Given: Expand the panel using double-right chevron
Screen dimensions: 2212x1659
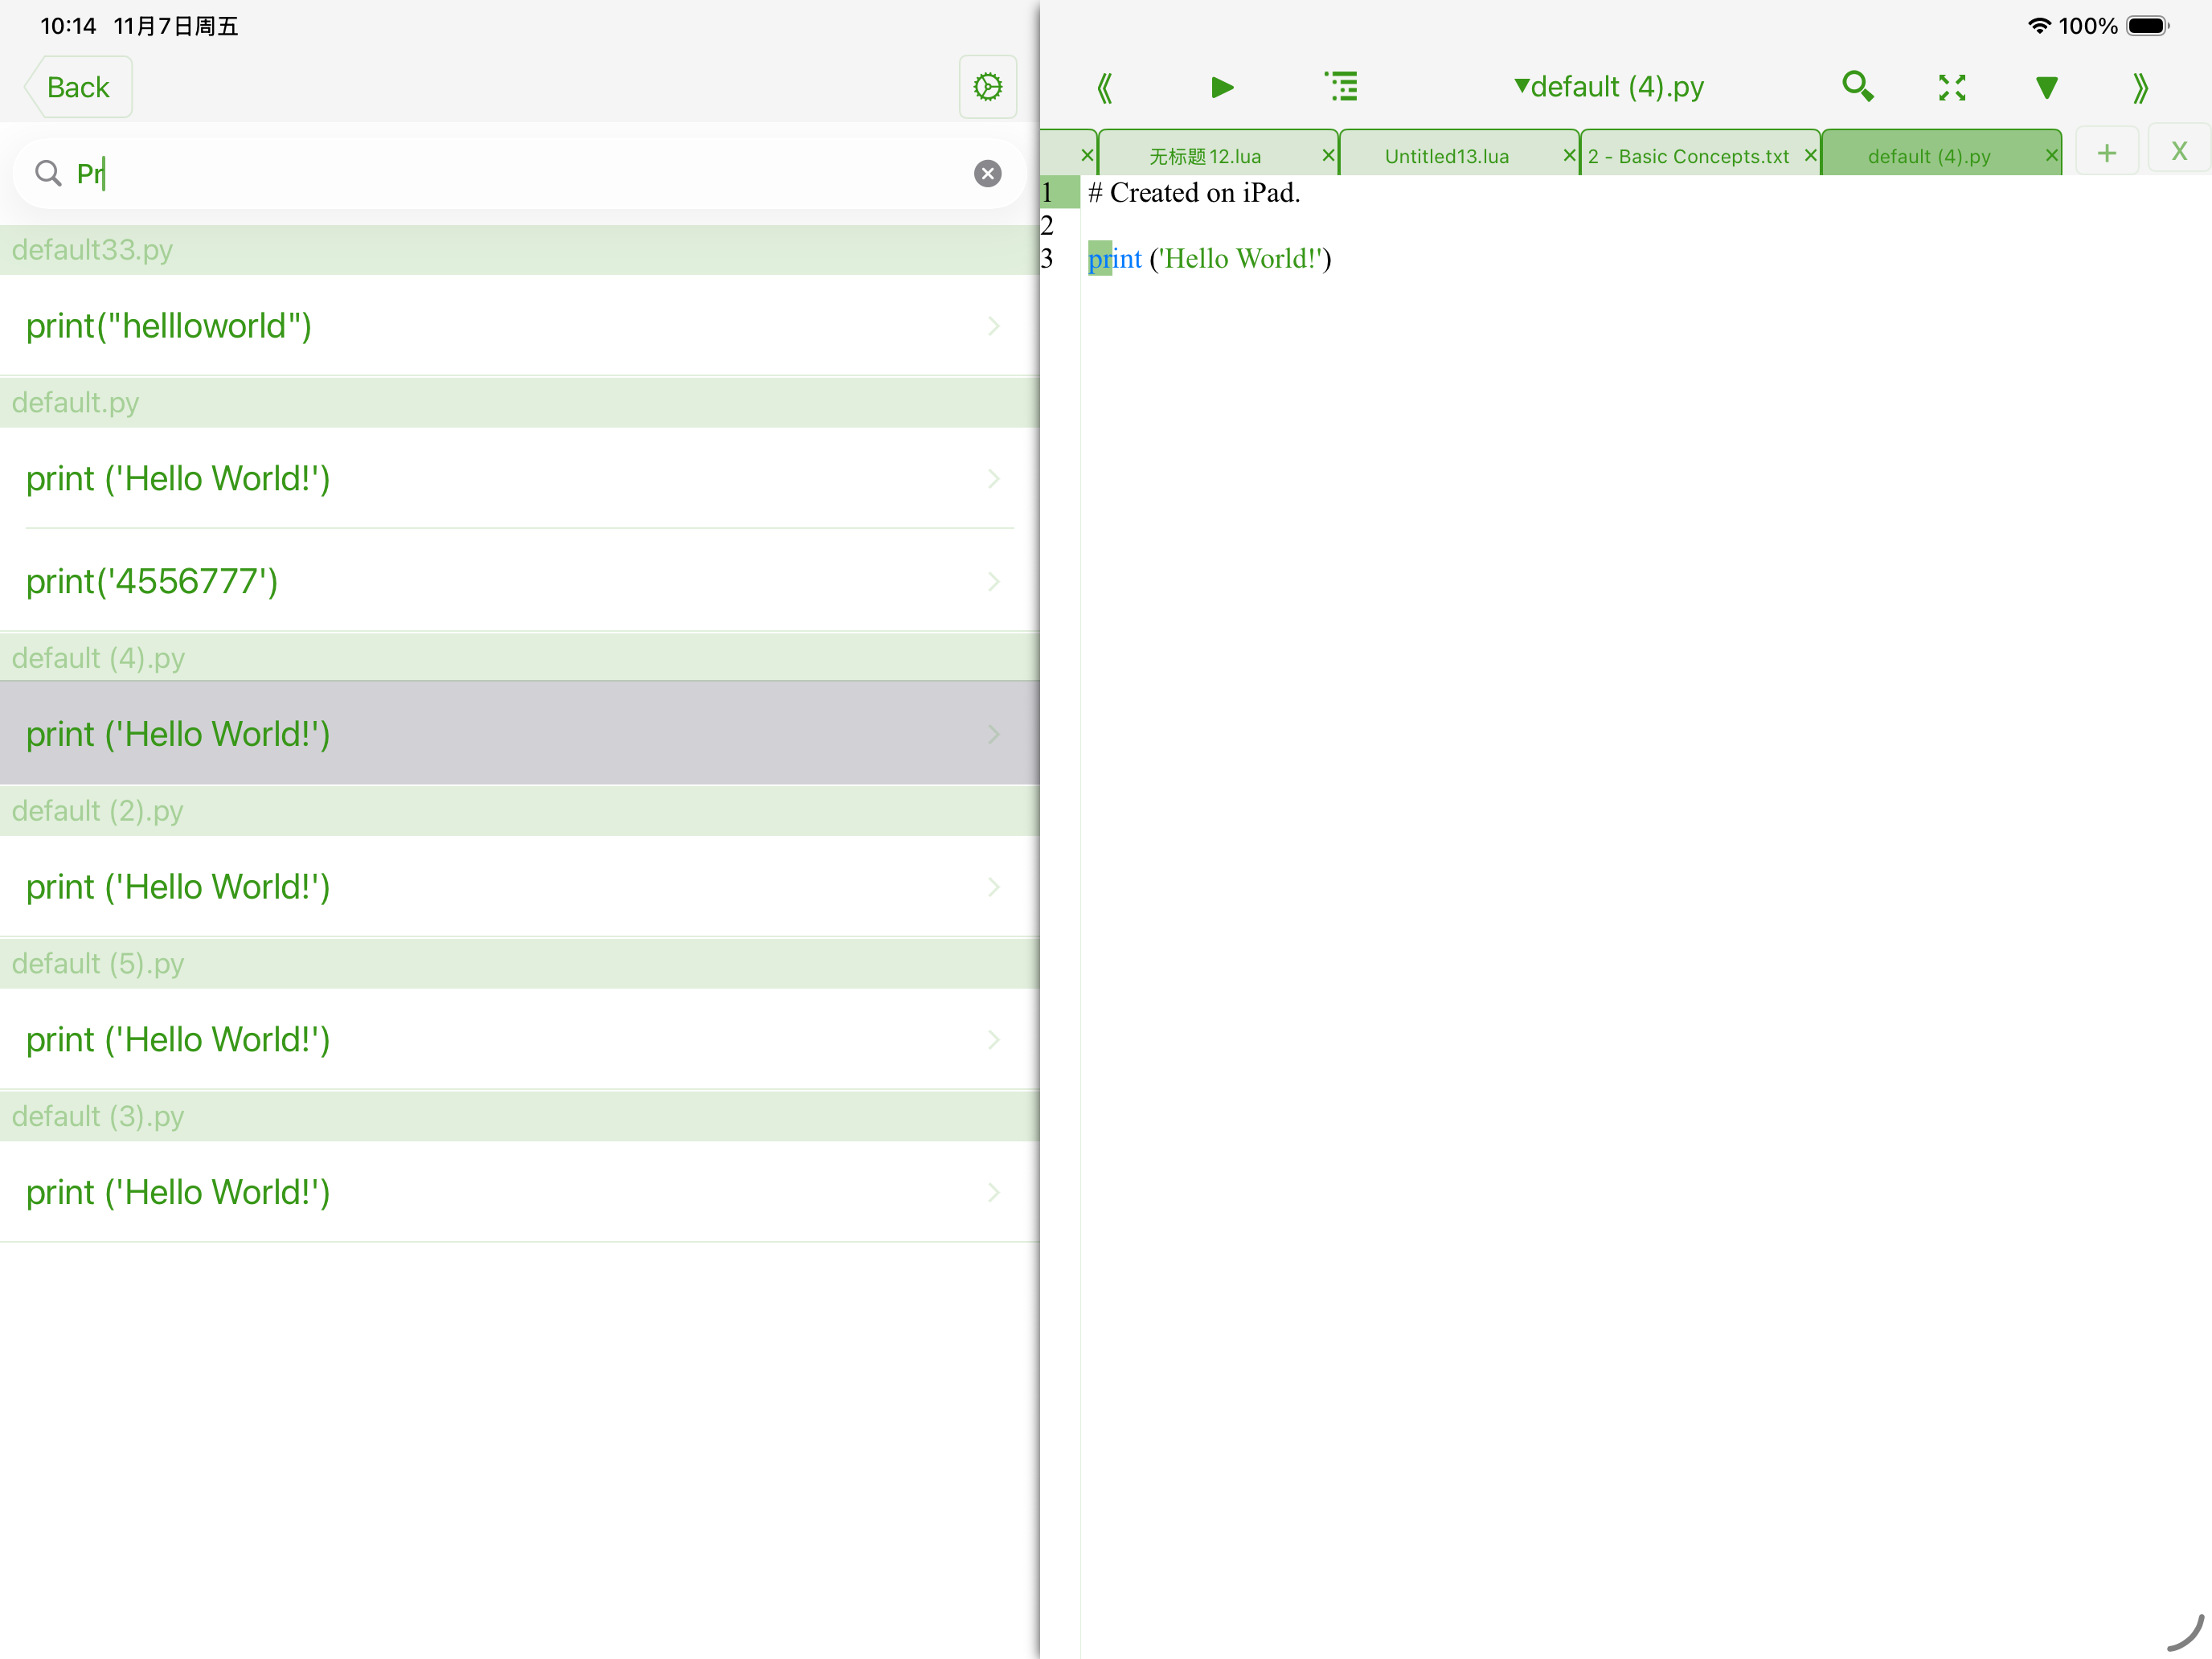Looking at the screenshot, I should point(2141,87).
